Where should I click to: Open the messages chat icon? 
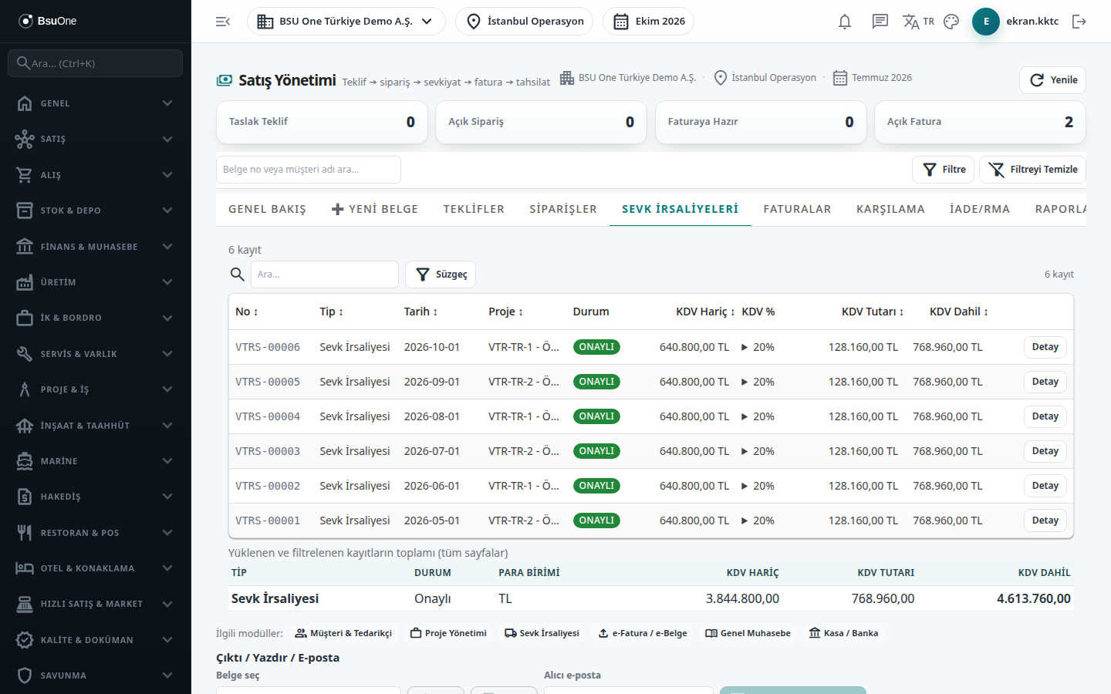click(880, 22)
